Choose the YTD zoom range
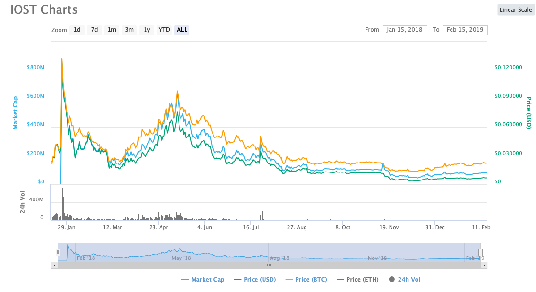Viewport: 536px width, 292px height. (164, 30)
